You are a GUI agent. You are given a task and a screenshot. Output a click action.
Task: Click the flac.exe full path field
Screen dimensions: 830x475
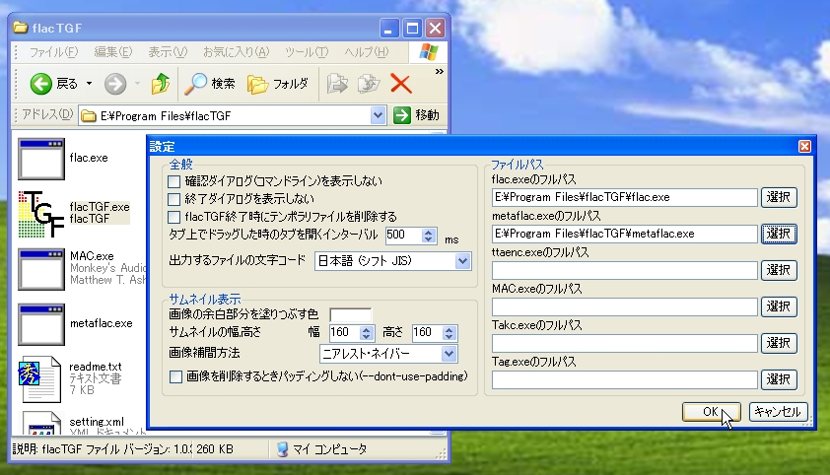[625, 197]
